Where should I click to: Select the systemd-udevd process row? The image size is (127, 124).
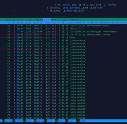click(63, 26)
